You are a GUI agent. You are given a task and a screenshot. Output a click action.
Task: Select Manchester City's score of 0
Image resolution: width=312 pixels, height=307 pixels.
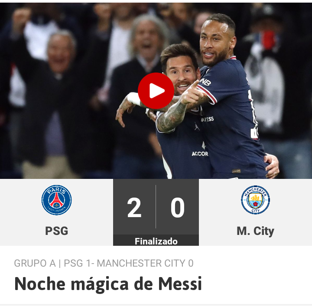[x=178, y=208]
